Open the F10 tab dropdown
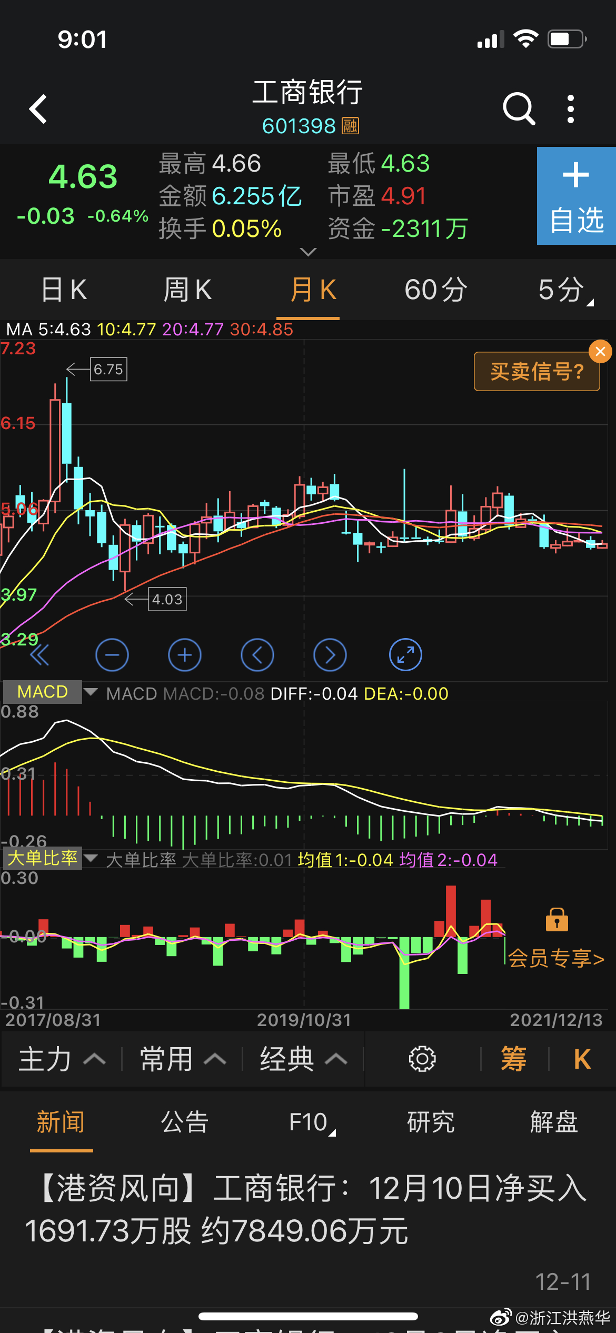The image size is (616, 1333). pyautogui.click(x=312, y=1123)
